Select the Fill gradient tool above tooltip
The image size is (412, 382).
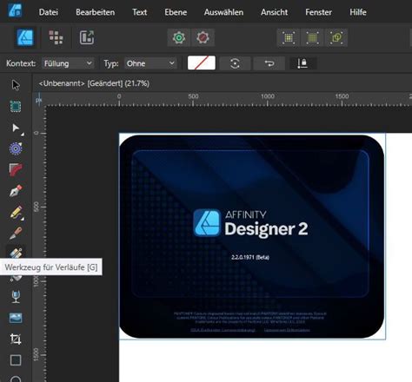(16, 253)
